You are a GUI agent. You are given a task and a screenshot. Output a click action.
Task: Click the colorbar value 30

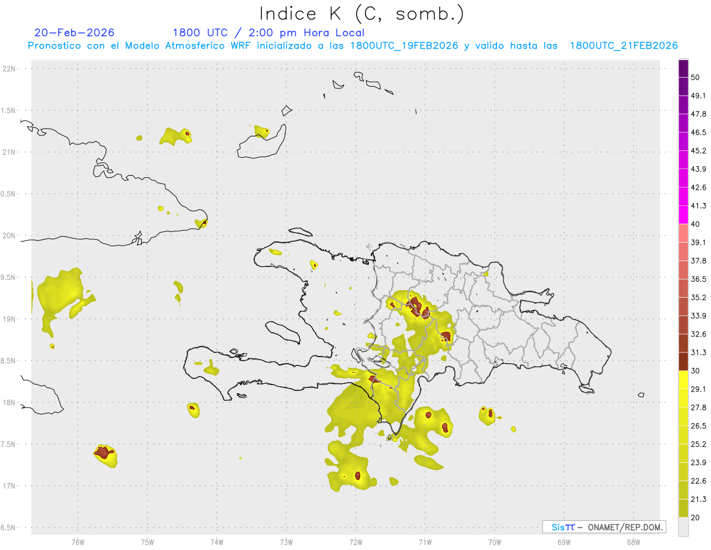(696, 371)
